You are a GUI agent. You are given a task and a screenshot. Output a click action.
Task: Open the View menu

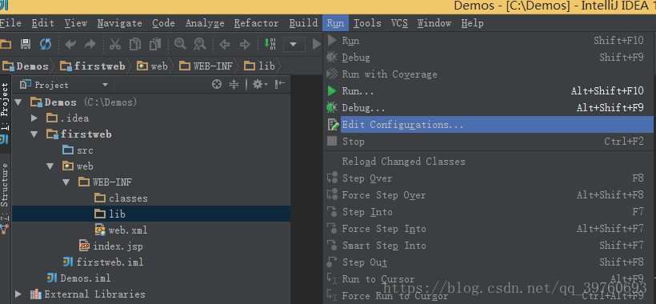pos(76,23)
